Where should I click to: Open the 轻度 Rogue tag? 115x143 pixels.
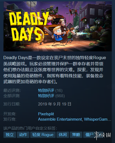tap(43, 135)
